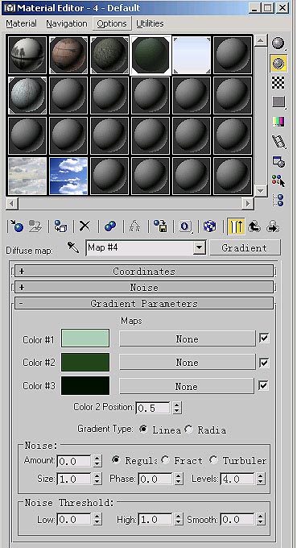Open the Map #4 name dropdown
This screenshot has width=297, height=548.
point(199,247)
